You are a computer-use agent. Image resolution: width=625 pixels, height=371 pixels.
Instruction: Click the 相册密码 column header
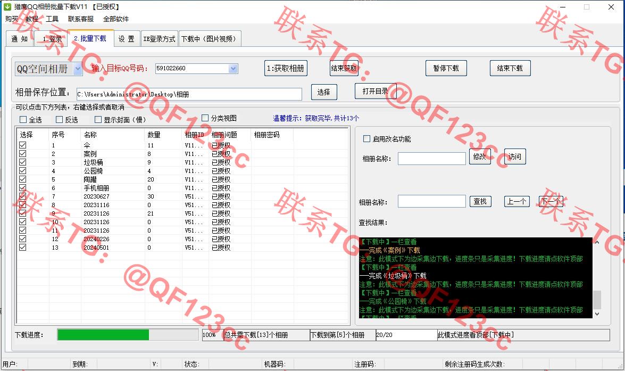pyautogui.click(x=272, y=135)
